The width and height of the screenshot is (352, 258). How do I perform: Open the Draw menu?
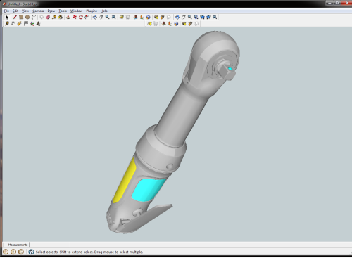coord(51,11)
